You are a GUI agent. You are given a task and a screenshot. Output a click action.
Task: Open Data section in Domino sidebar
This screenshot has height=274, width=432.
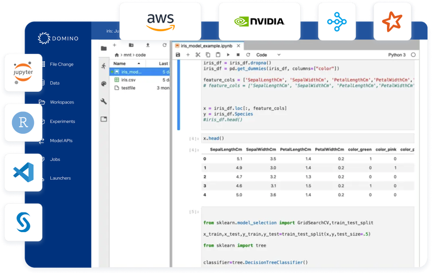tap(54, 83)
